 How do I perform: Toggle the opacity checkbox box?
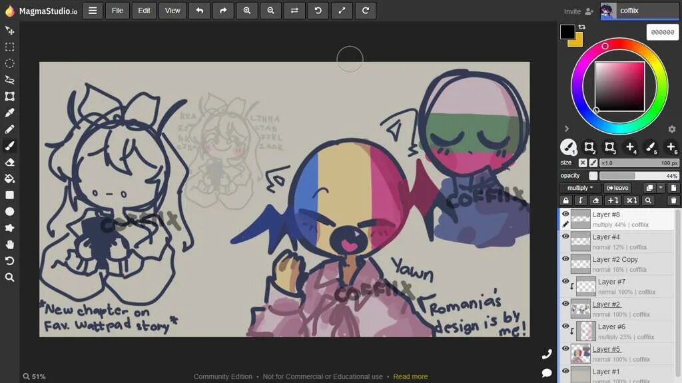pos(593,176)
